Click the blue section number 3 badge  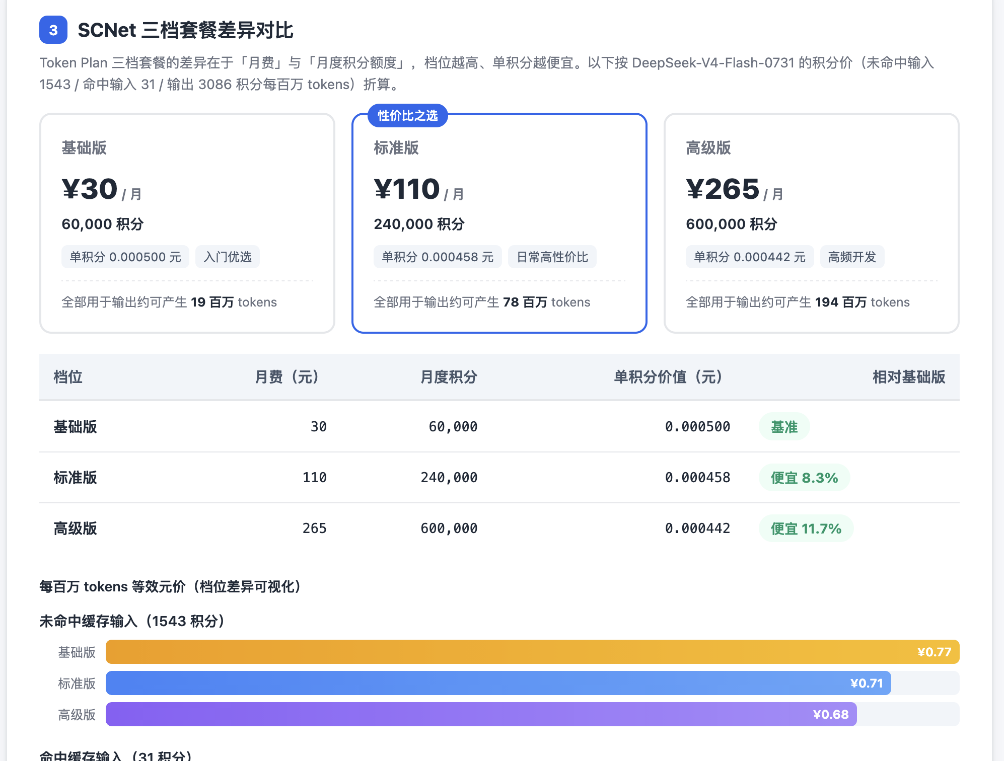pos(53,30)
